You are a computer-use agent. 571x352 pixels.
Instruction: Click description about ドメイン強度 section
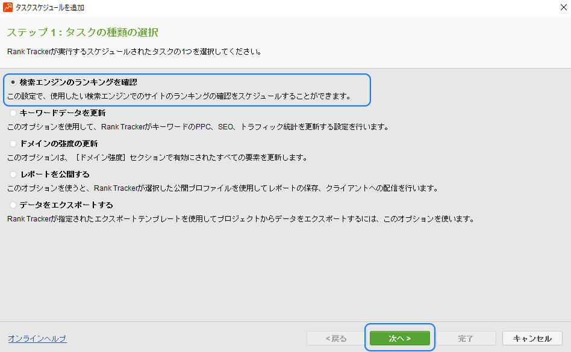click(158, 158)
